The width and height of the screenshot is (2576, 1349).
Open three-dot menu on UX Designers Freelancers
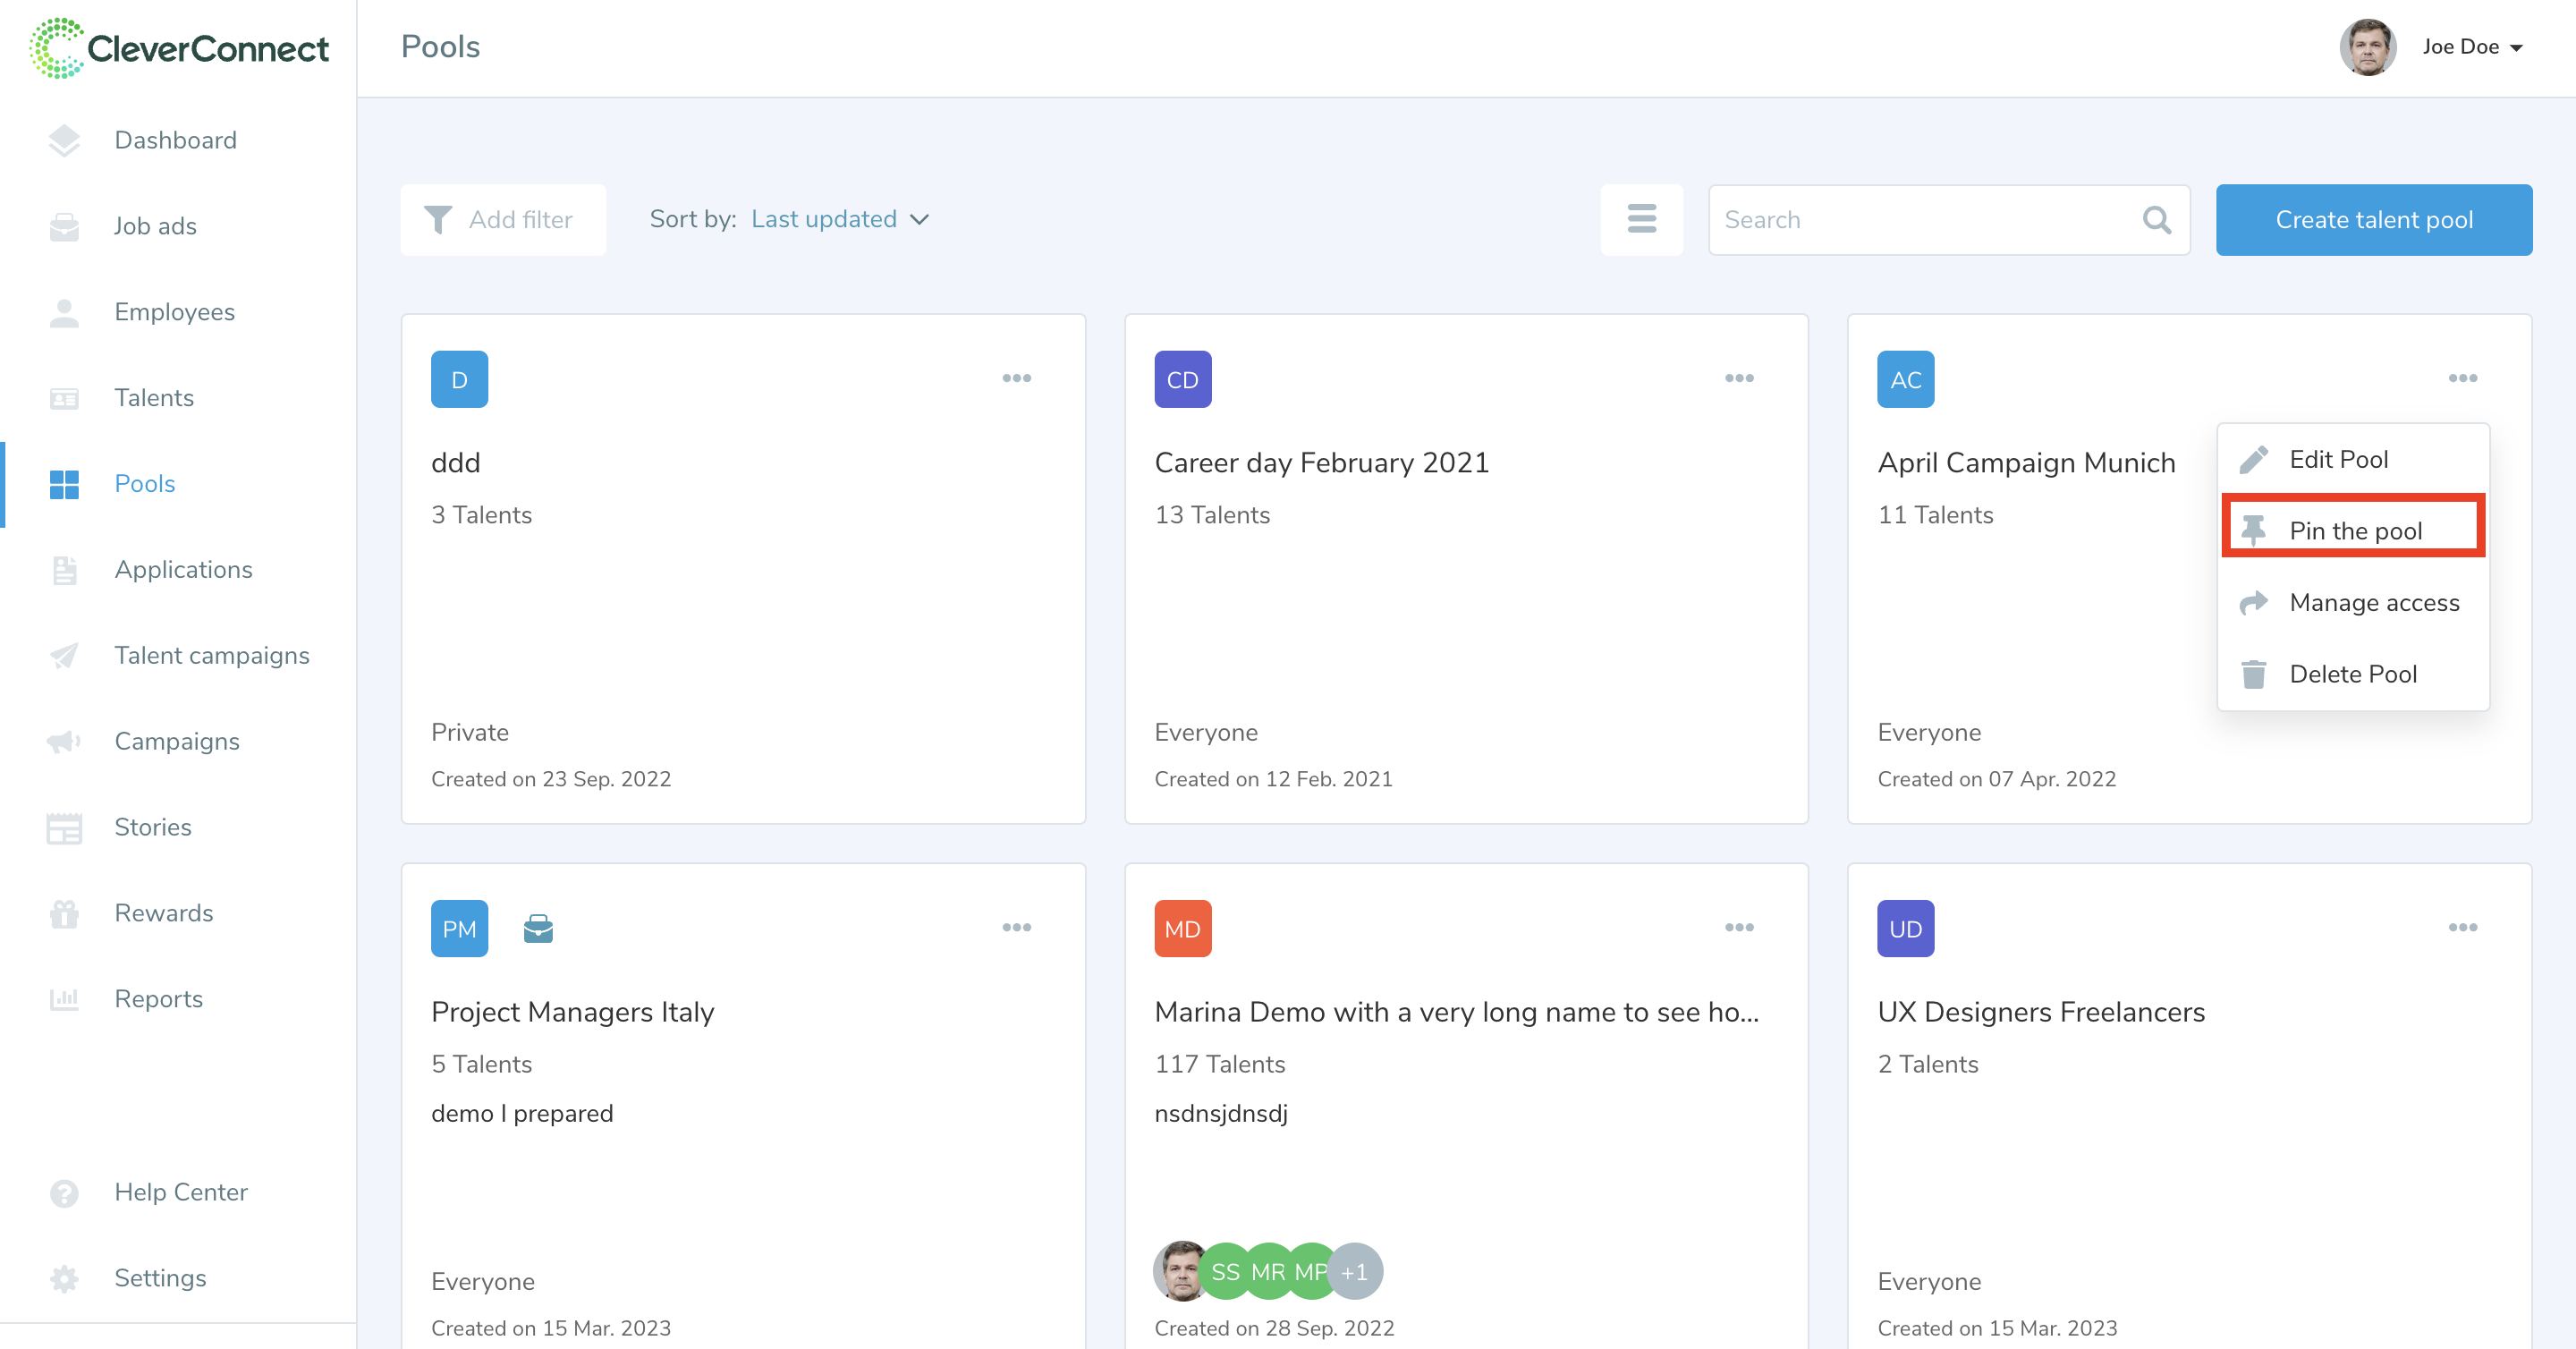pos(2462,927)
